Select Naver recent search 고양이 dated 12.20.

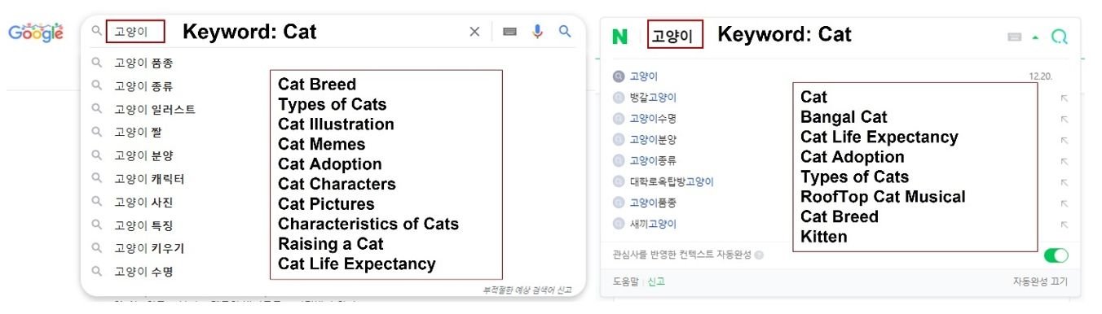click(644, 76)
